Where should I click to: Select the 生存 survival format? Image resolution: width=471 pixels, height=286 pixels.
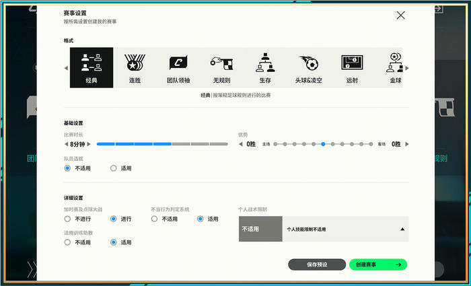(264, 67)
